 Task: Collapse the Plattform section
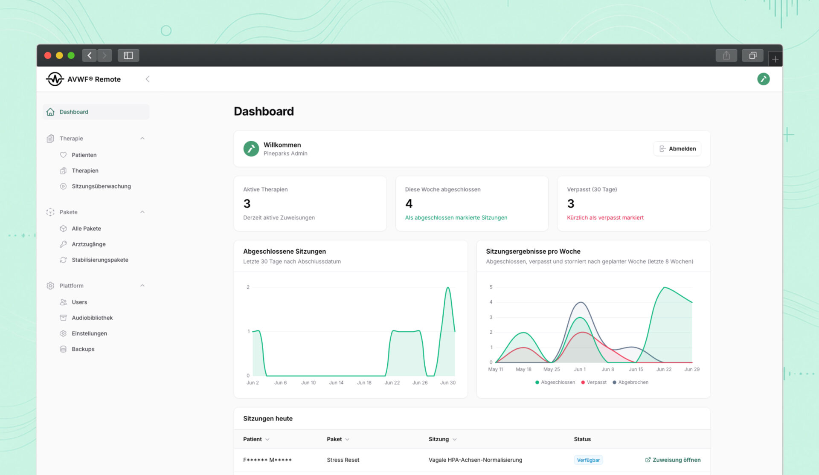click(142, 286)
